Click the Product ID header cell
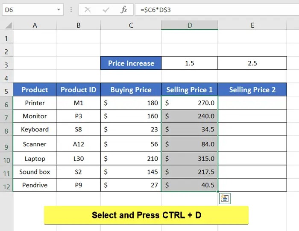 78,89
